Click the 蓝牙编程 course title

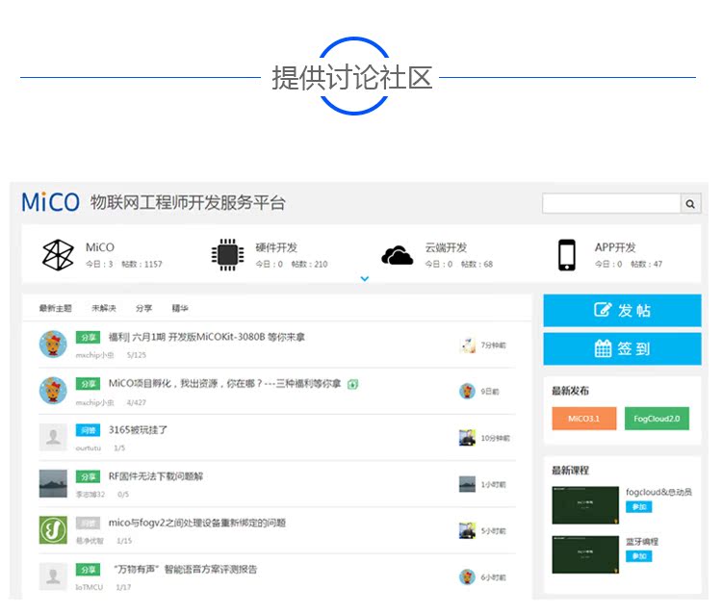642,541
